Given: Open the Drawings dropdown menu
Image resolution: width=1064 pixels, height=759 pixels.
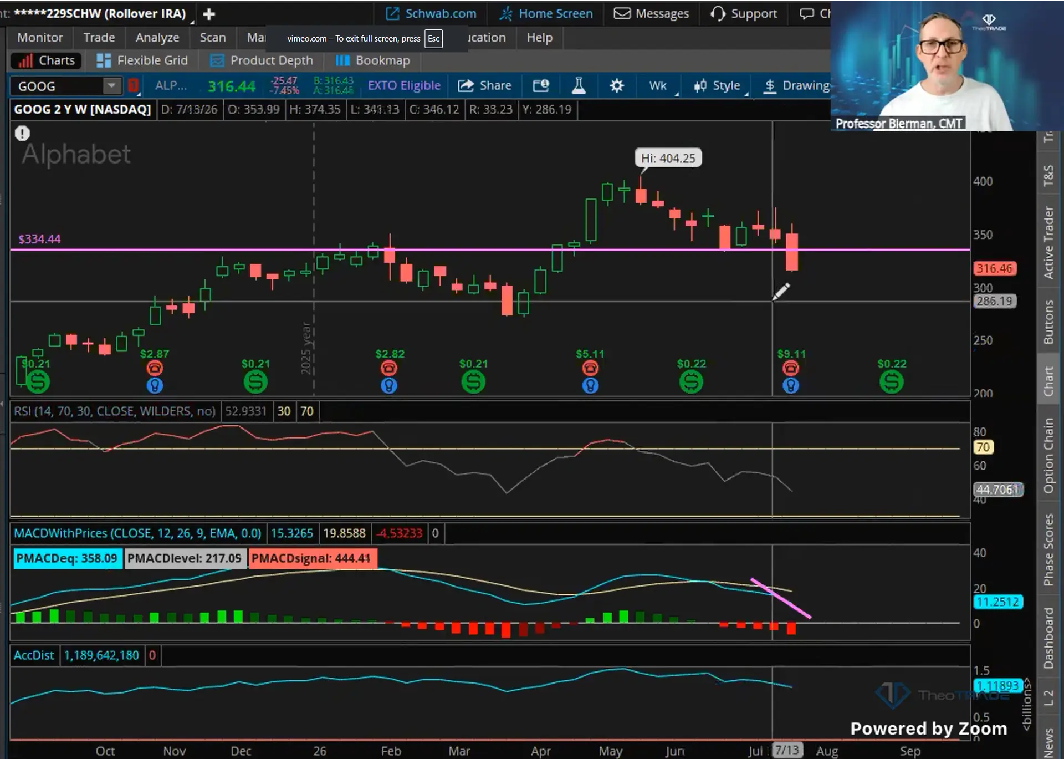Looking at the screenshot, I should click(797, 85).
